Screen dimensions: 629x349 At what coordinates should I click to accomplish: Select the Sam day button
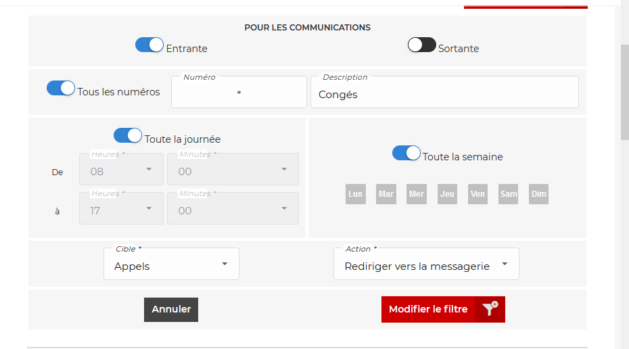[508, 194]
